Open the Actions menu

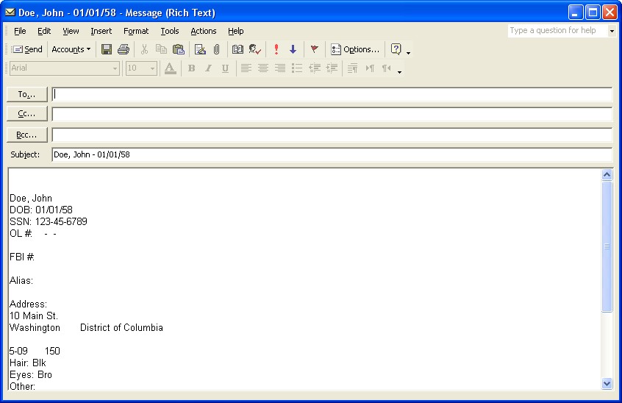pos(204,31)
